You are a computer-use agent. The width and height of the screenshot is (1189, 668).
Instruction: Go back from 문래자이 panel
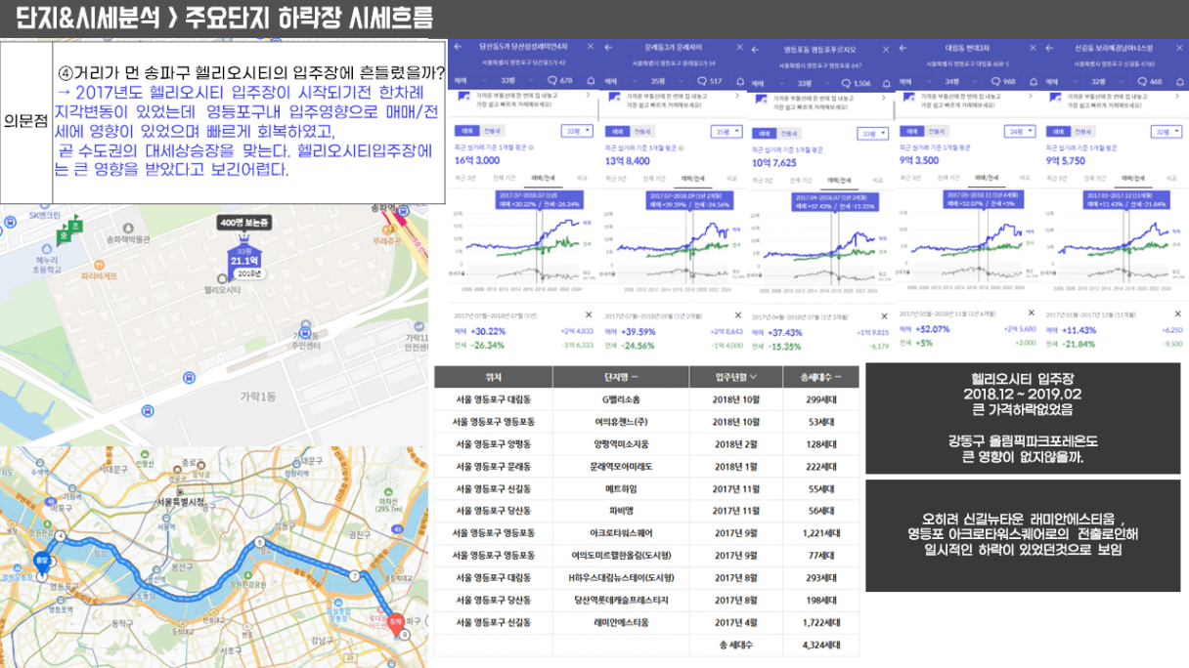pos(608,46)
